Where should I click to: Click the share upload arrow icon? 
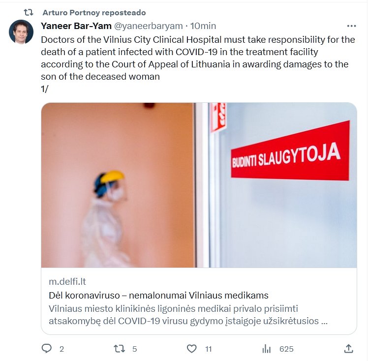click(x=348, y=349)
